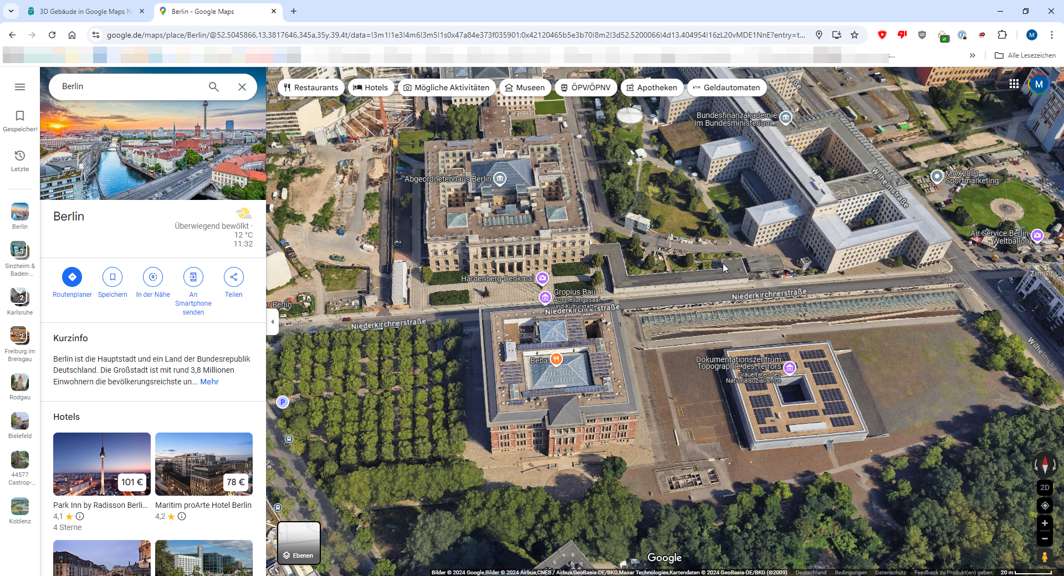Expand the bookmarks overflow chevron
The width and height of the screenshot is (1064, 576).
pyautogui.click(x=972, y=55)
